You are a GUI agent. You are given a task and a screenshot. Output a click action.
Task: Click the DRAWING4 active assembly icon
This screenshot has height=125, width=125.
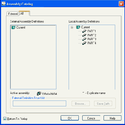coord(39,94)
